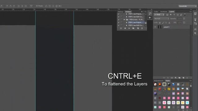
Task: Select the panel 4 layer thumbnail
Action: [160, 27]
